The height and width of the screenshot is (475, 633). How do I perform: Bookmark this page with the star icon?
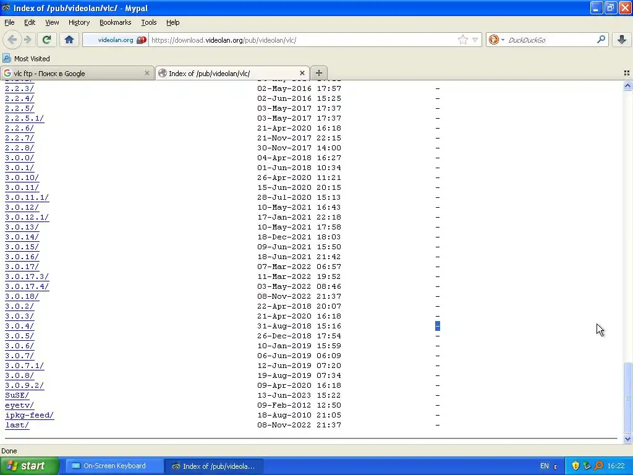pyautogui.click(x=462, y=40)
